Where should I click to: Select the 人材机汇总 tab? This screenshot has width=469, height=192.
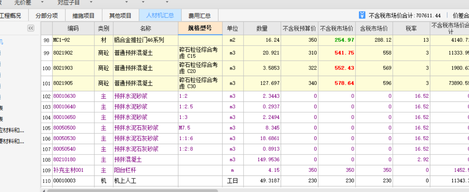(160, 15)
